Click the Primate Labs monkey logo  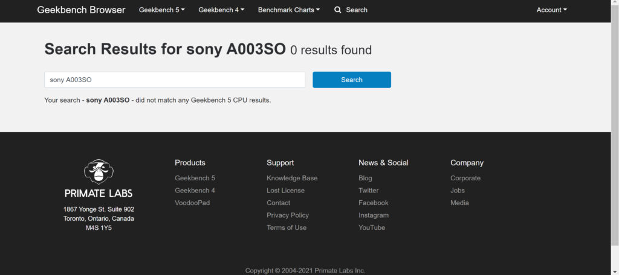point(99,172)
